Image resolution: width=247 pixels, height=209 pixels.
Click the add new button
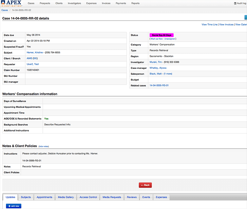[x=14, y=206]
